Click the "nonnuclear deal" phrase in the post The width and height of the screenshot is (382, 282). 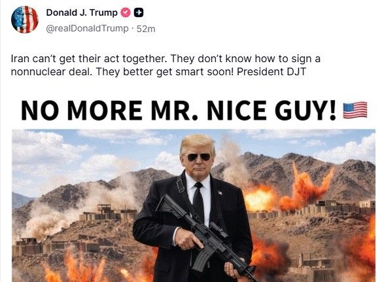52,72
